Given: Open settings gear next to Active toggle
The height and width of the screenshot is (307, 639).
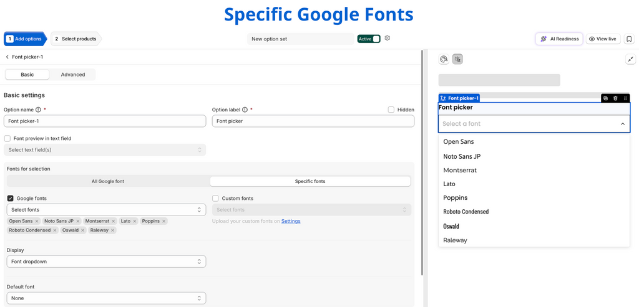Looking at the screenshot, I should (387, 38).
